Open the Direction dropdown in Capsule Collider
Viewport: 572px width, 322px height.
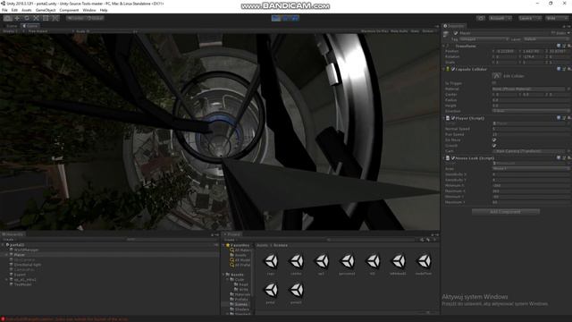531,111
